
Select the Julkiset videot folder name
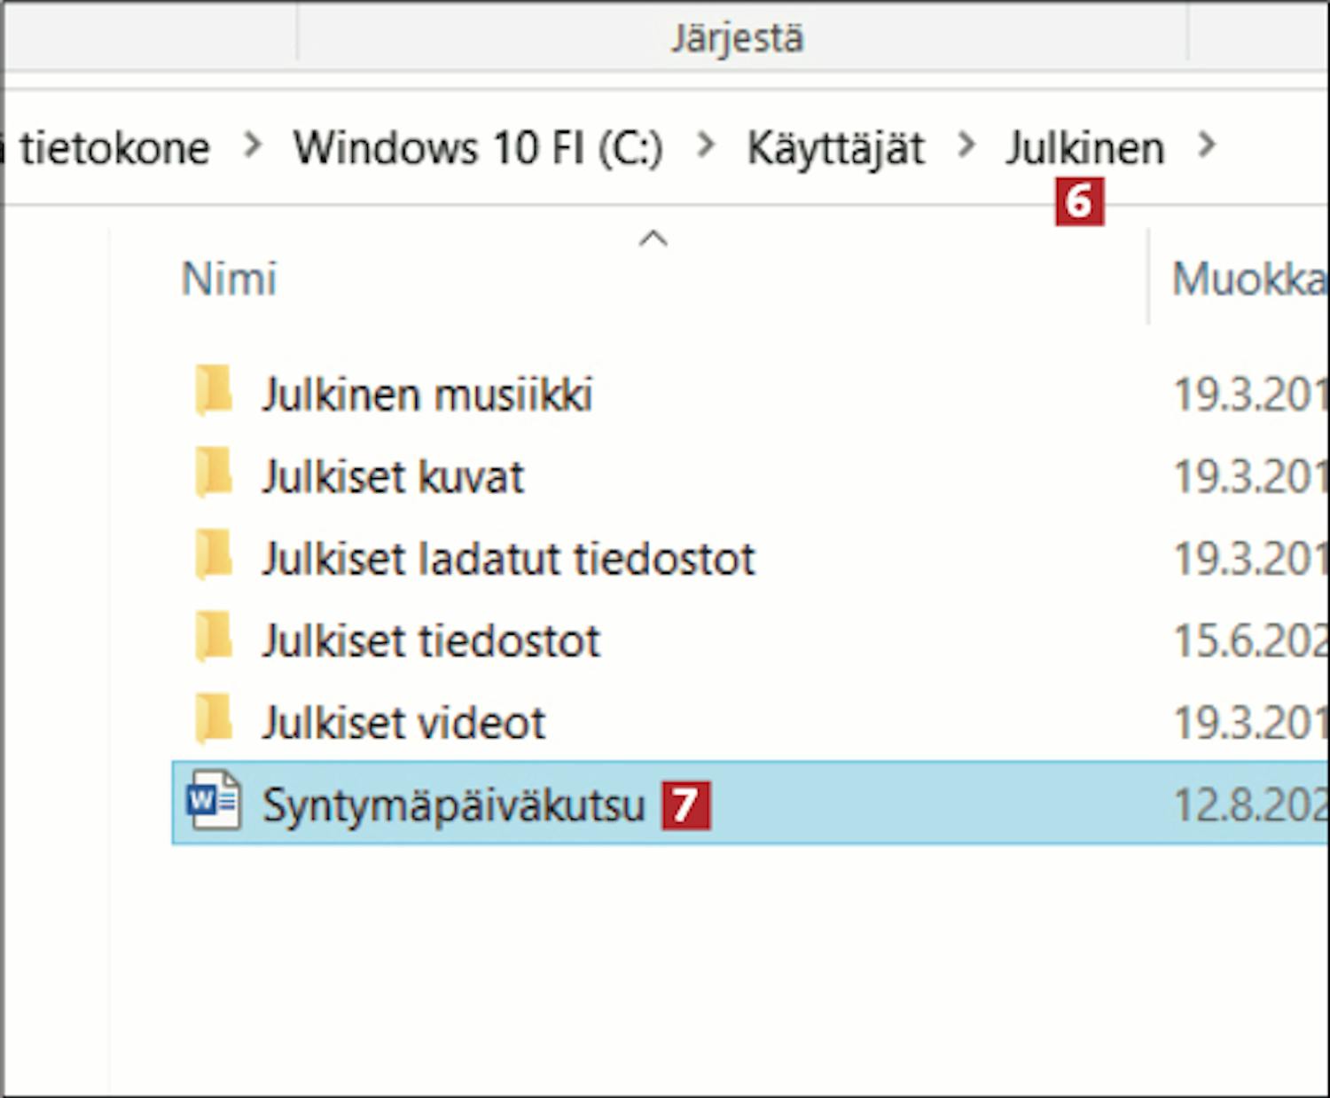[x=403, y=723]
